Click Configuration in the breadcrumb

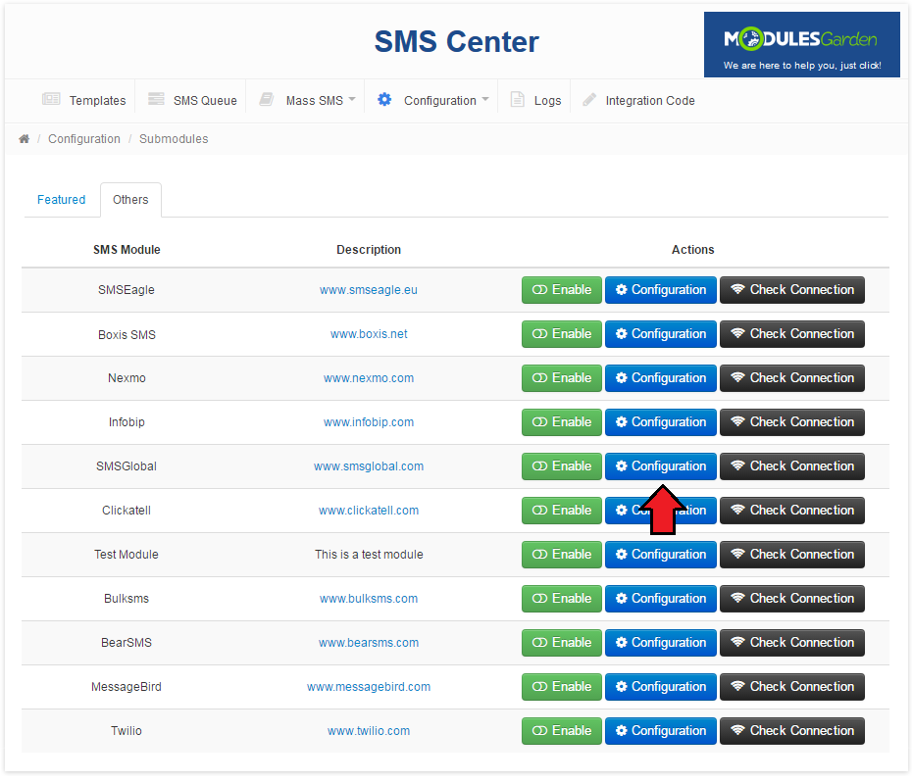pos(84,139)
